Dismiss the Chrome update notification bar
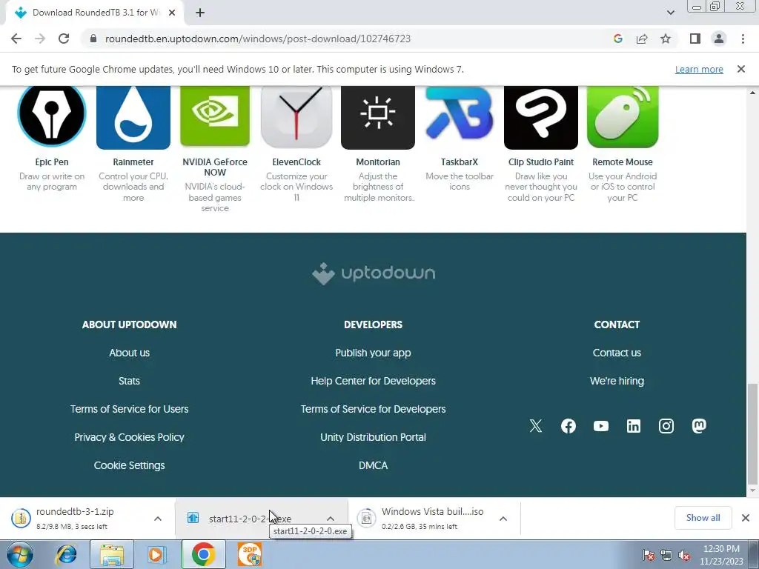The image size is (759, 569). click(740, 69)
